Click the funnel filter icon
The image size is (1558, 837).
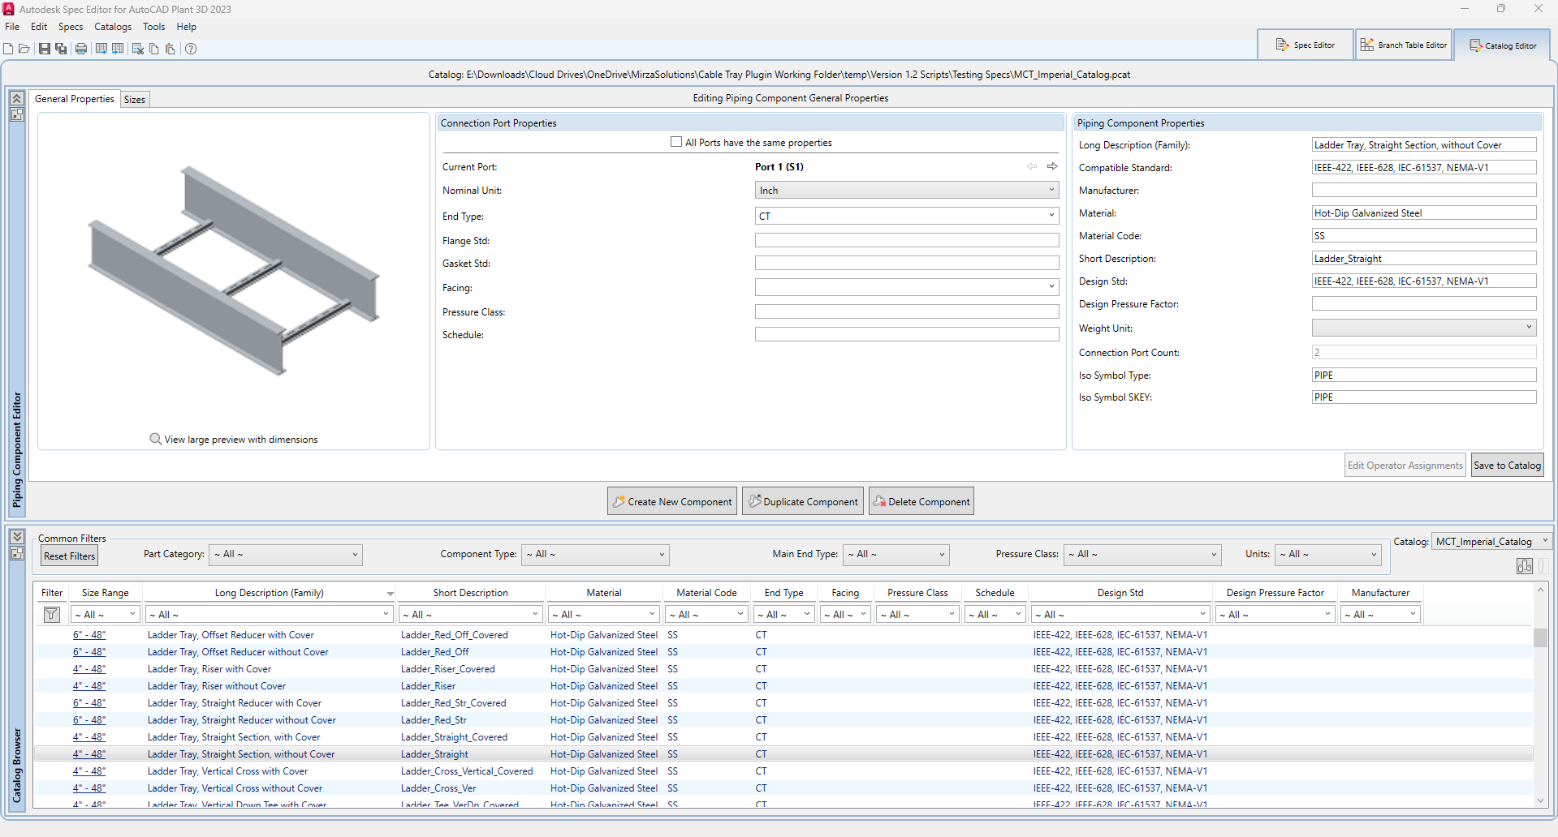pyautogui.click(x=51, y=615)
